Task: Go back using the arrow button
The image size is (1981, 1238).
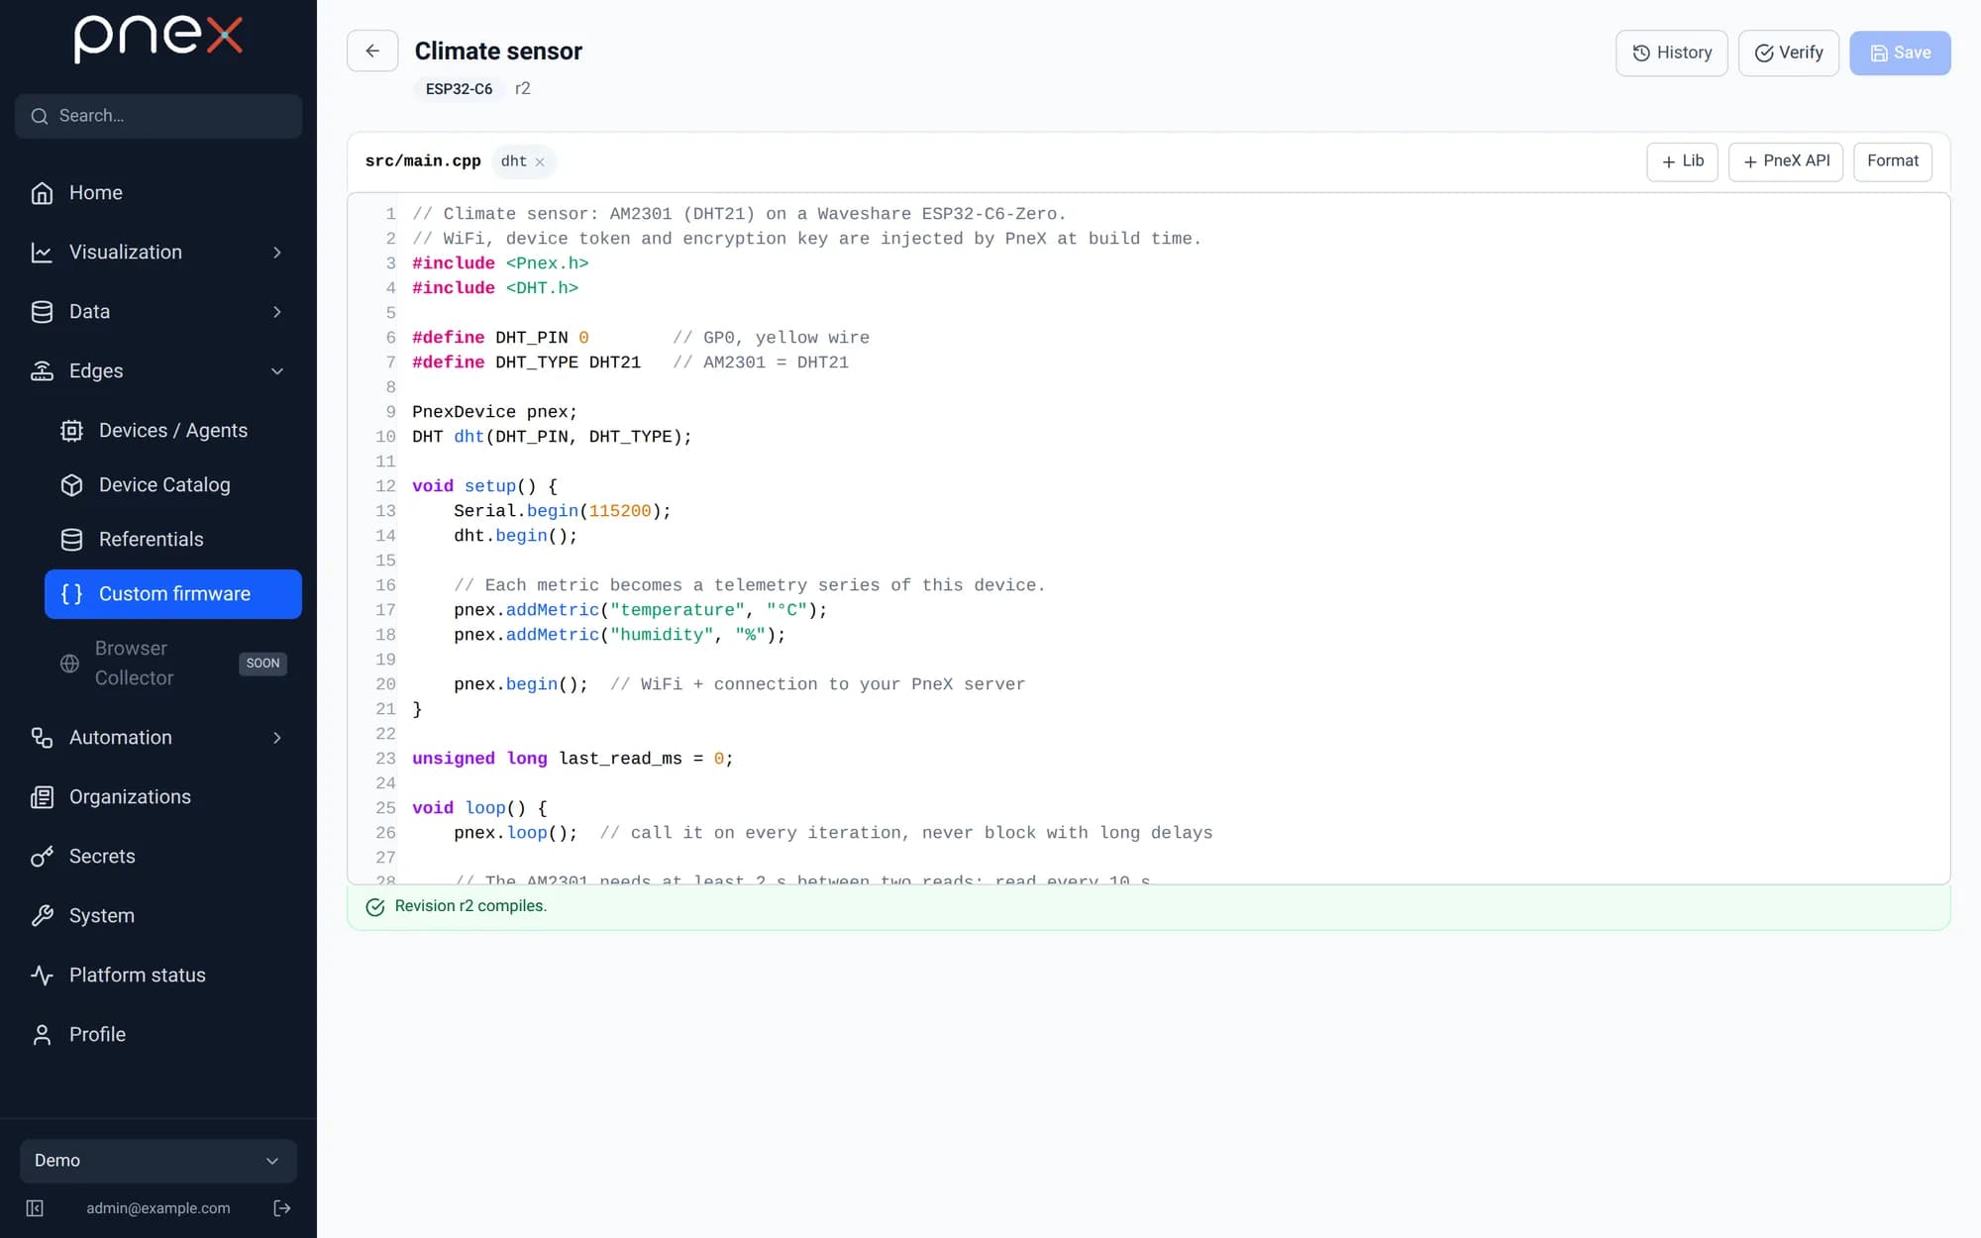Action: pyautogui.click(x=372, y=51)
